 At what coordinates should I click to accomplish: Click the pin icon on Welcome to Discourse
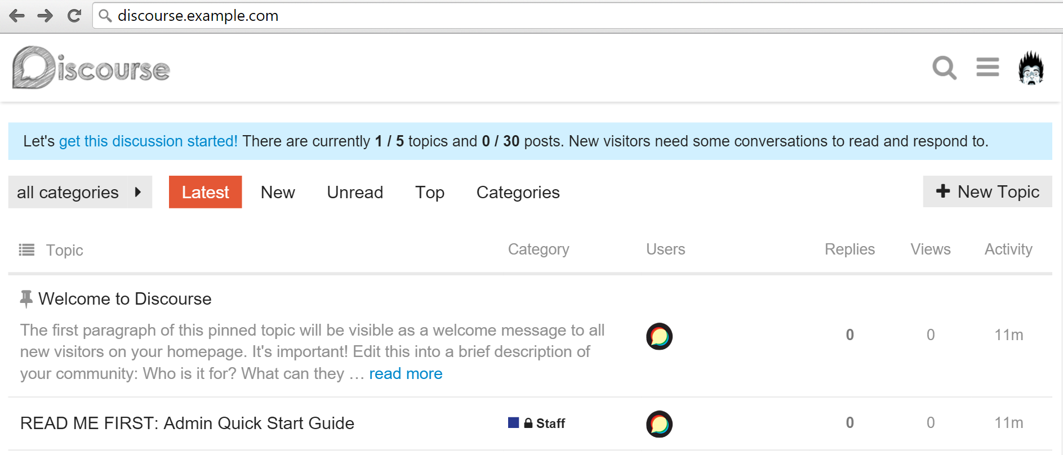point(26,298)
